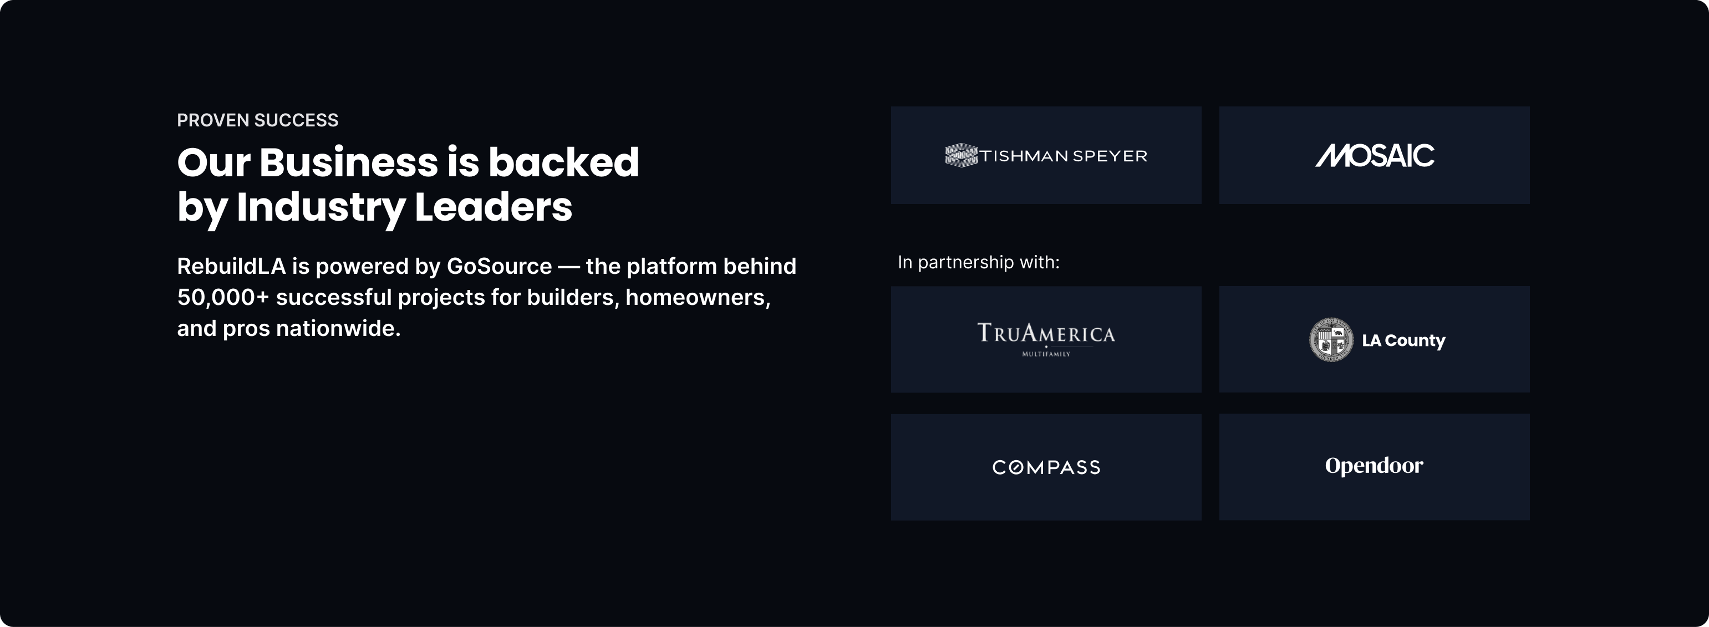Select the LA County text label
The image size is (1709, 627).
tap(1403, 340)
